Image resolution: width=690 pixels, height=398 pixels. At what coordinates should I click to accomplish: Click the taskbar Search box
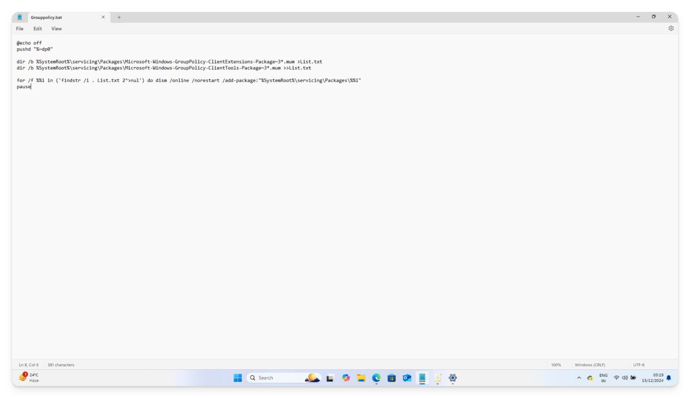click(284, 378)
